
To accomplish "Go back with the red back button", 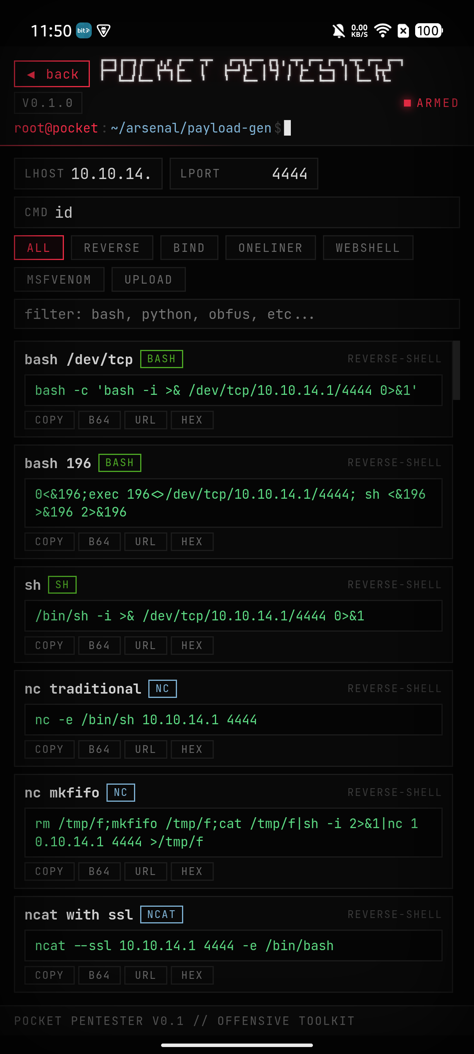I will (x=52, y=74).
